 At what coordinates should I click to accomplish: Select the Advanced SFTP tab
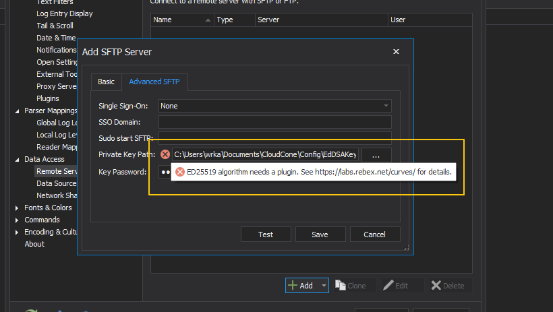[154, 82]
